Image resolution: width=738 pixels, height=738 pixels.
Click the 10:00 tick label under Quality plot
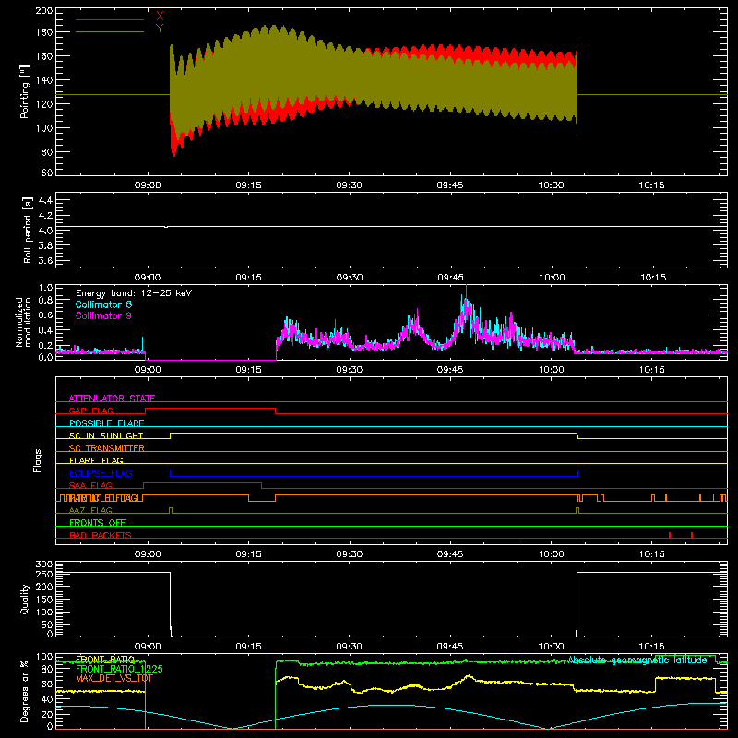click(551, 647)
